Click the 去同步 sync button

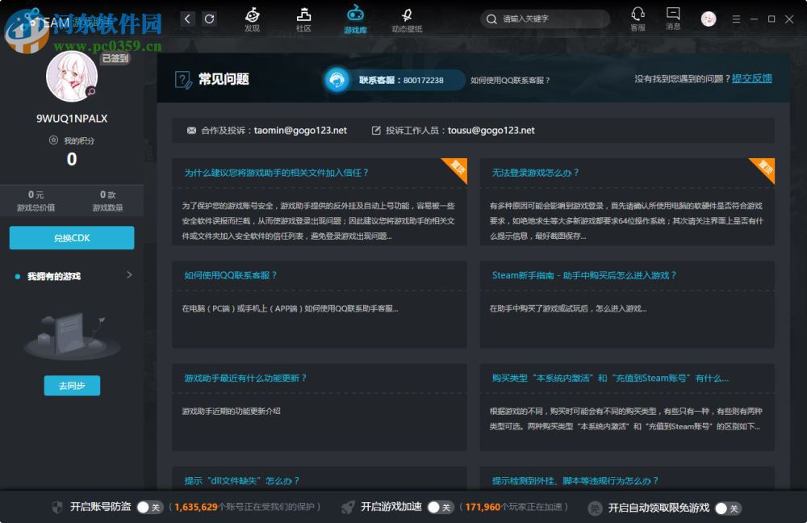point(71,385)
